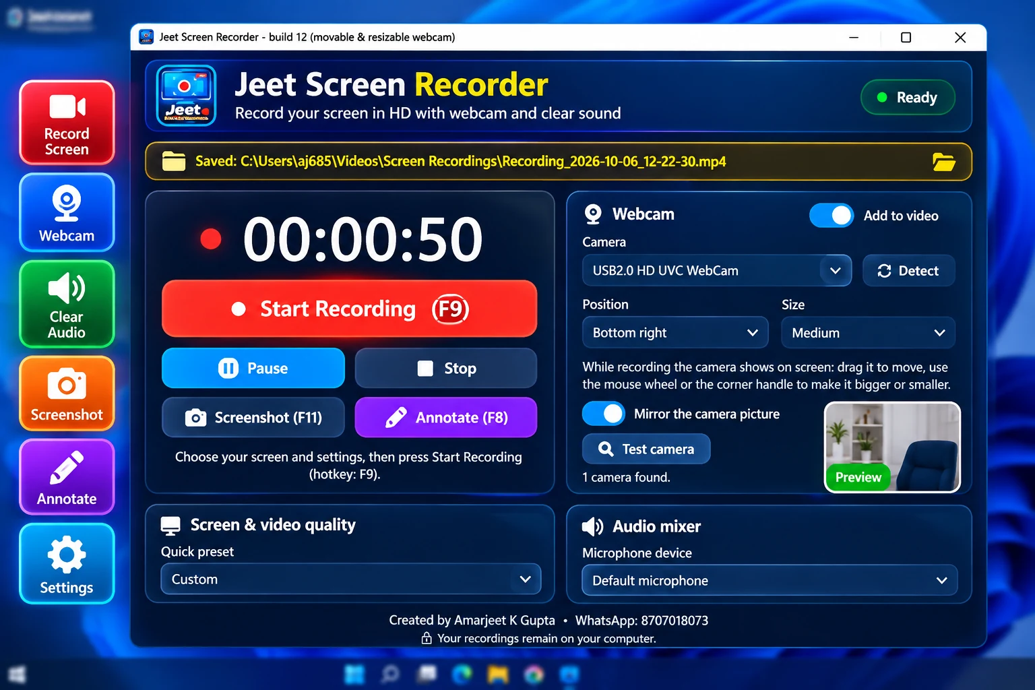The width and height of the screenshot is (1035, 690).
Task: Detect connected cameras
Action: click(x=908, y=271)
